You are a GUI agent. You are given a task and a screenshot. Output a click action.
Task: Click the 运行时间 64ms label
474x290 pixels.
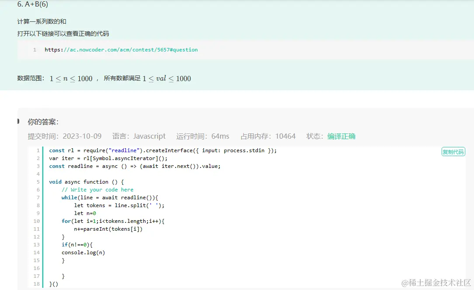(203, 136)
